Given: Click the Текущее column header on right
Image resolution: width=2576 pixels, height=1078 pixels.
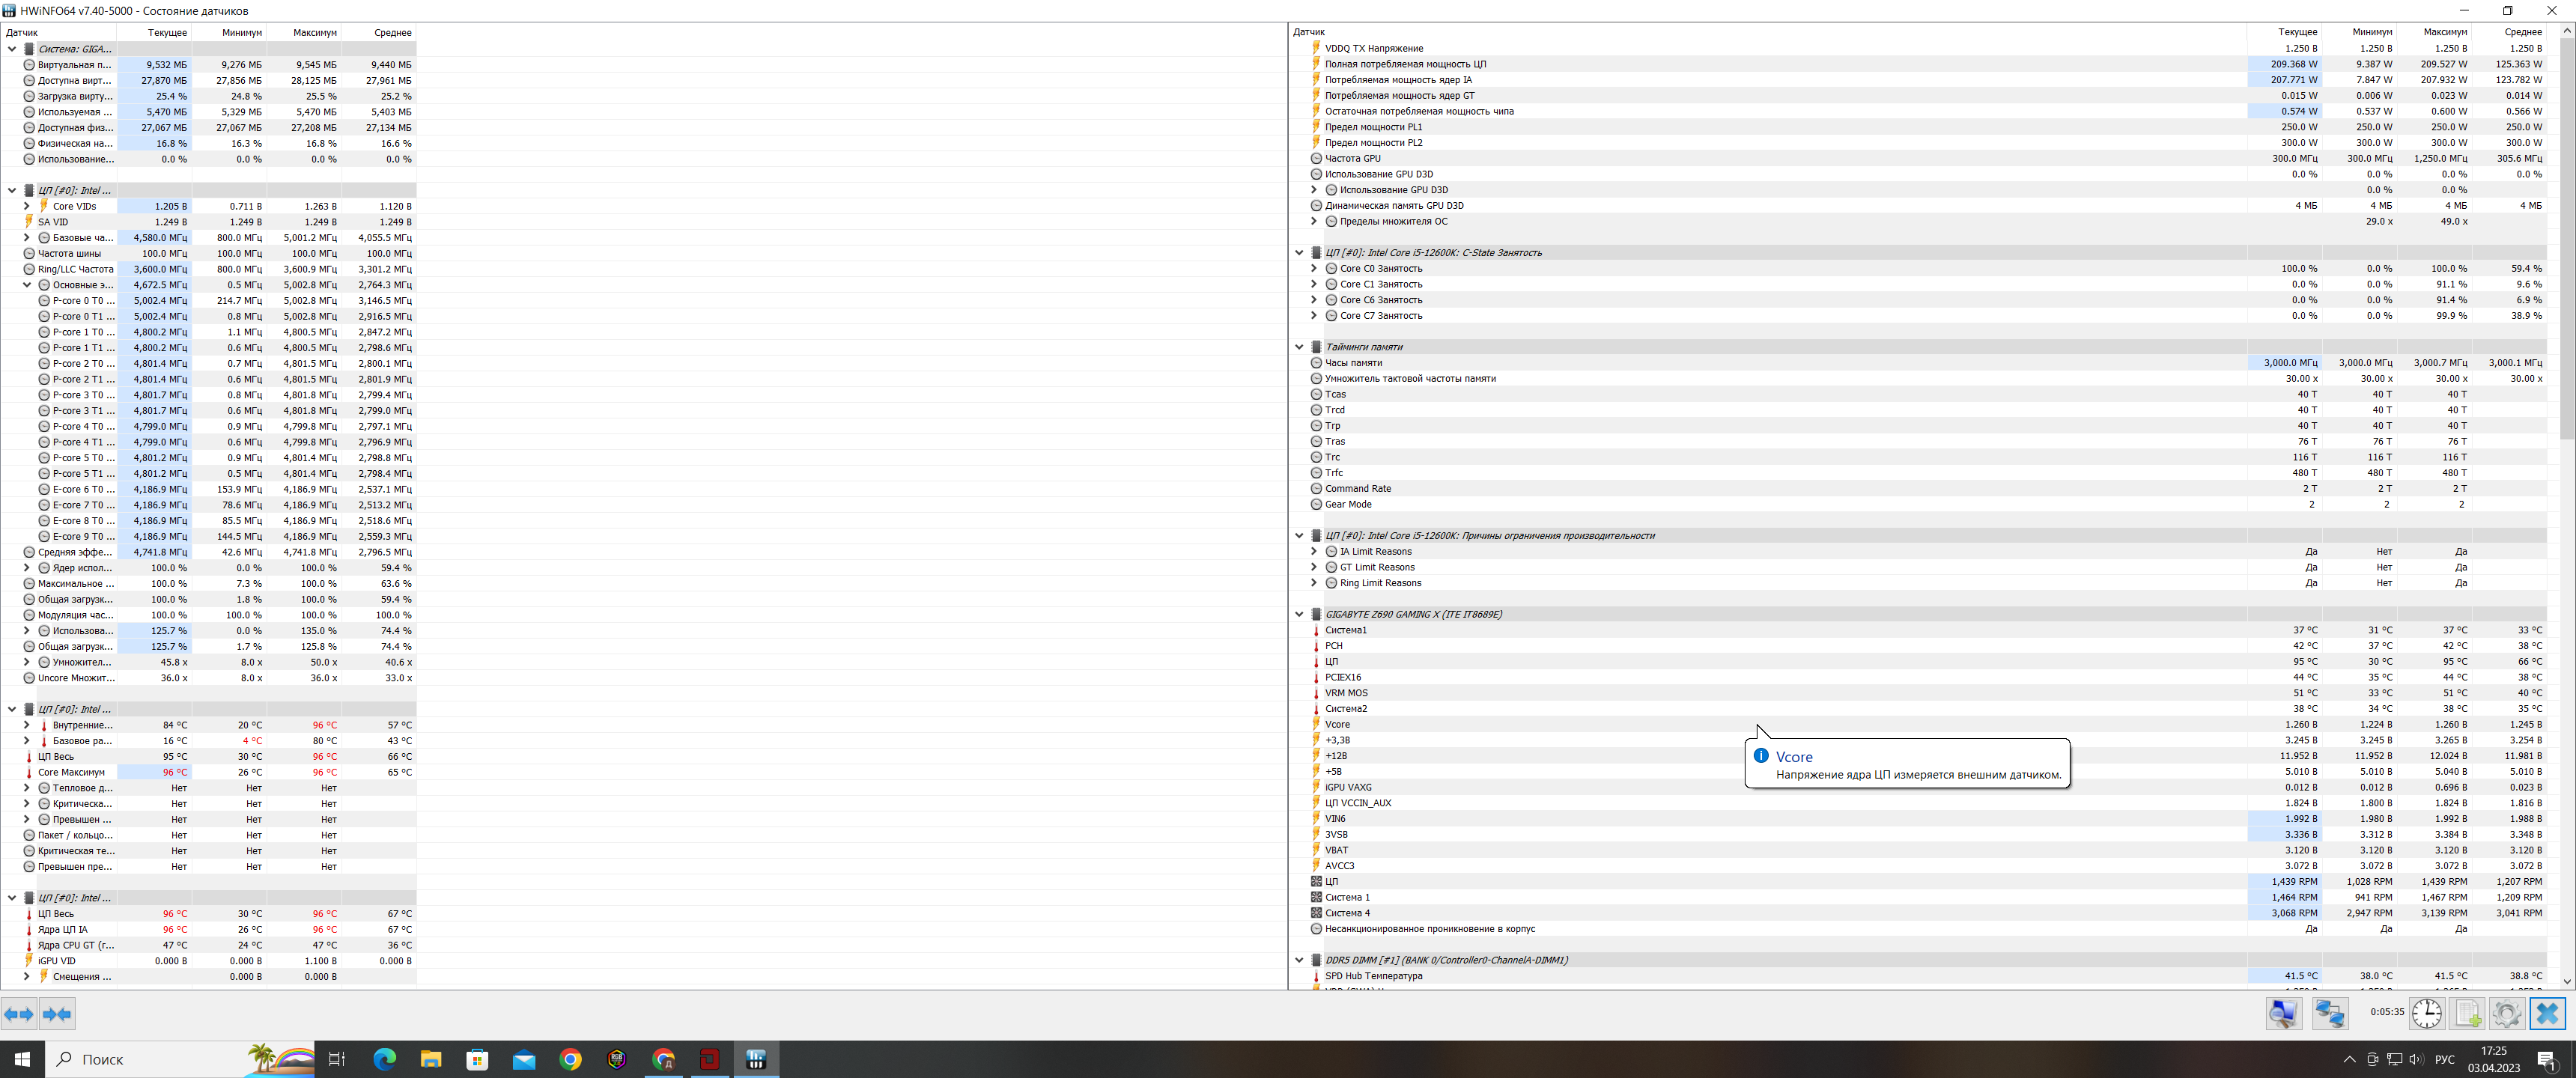Looking at the screenshot, I should [x=2297, y=32].
